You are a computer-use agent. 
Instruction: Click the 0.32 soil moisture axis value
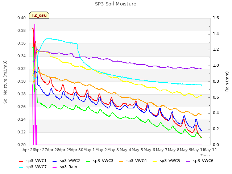22,69
